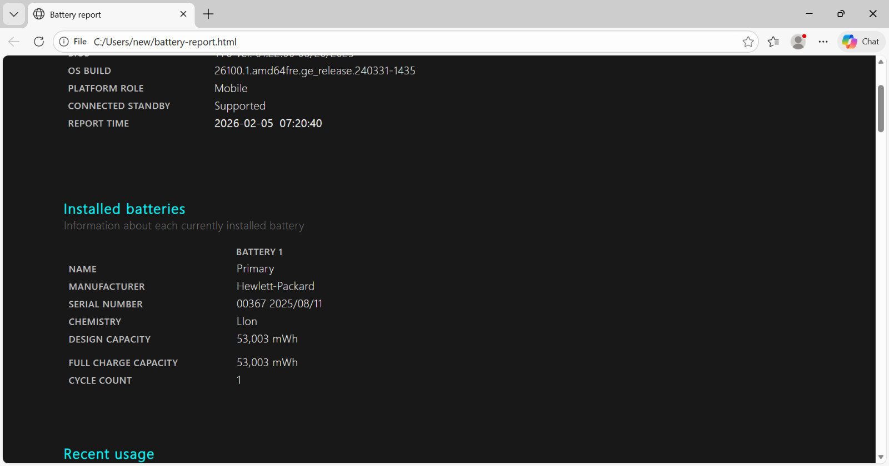The width and height of the screenshot is (889, 466).
Task: Click the full charge capacity value 53,003 mWh
Action: (267, 363)
